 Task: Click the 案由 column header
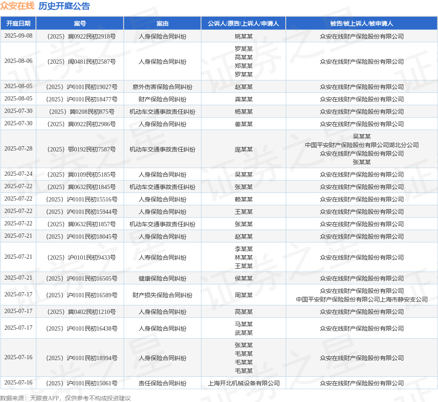pos(162,24)
